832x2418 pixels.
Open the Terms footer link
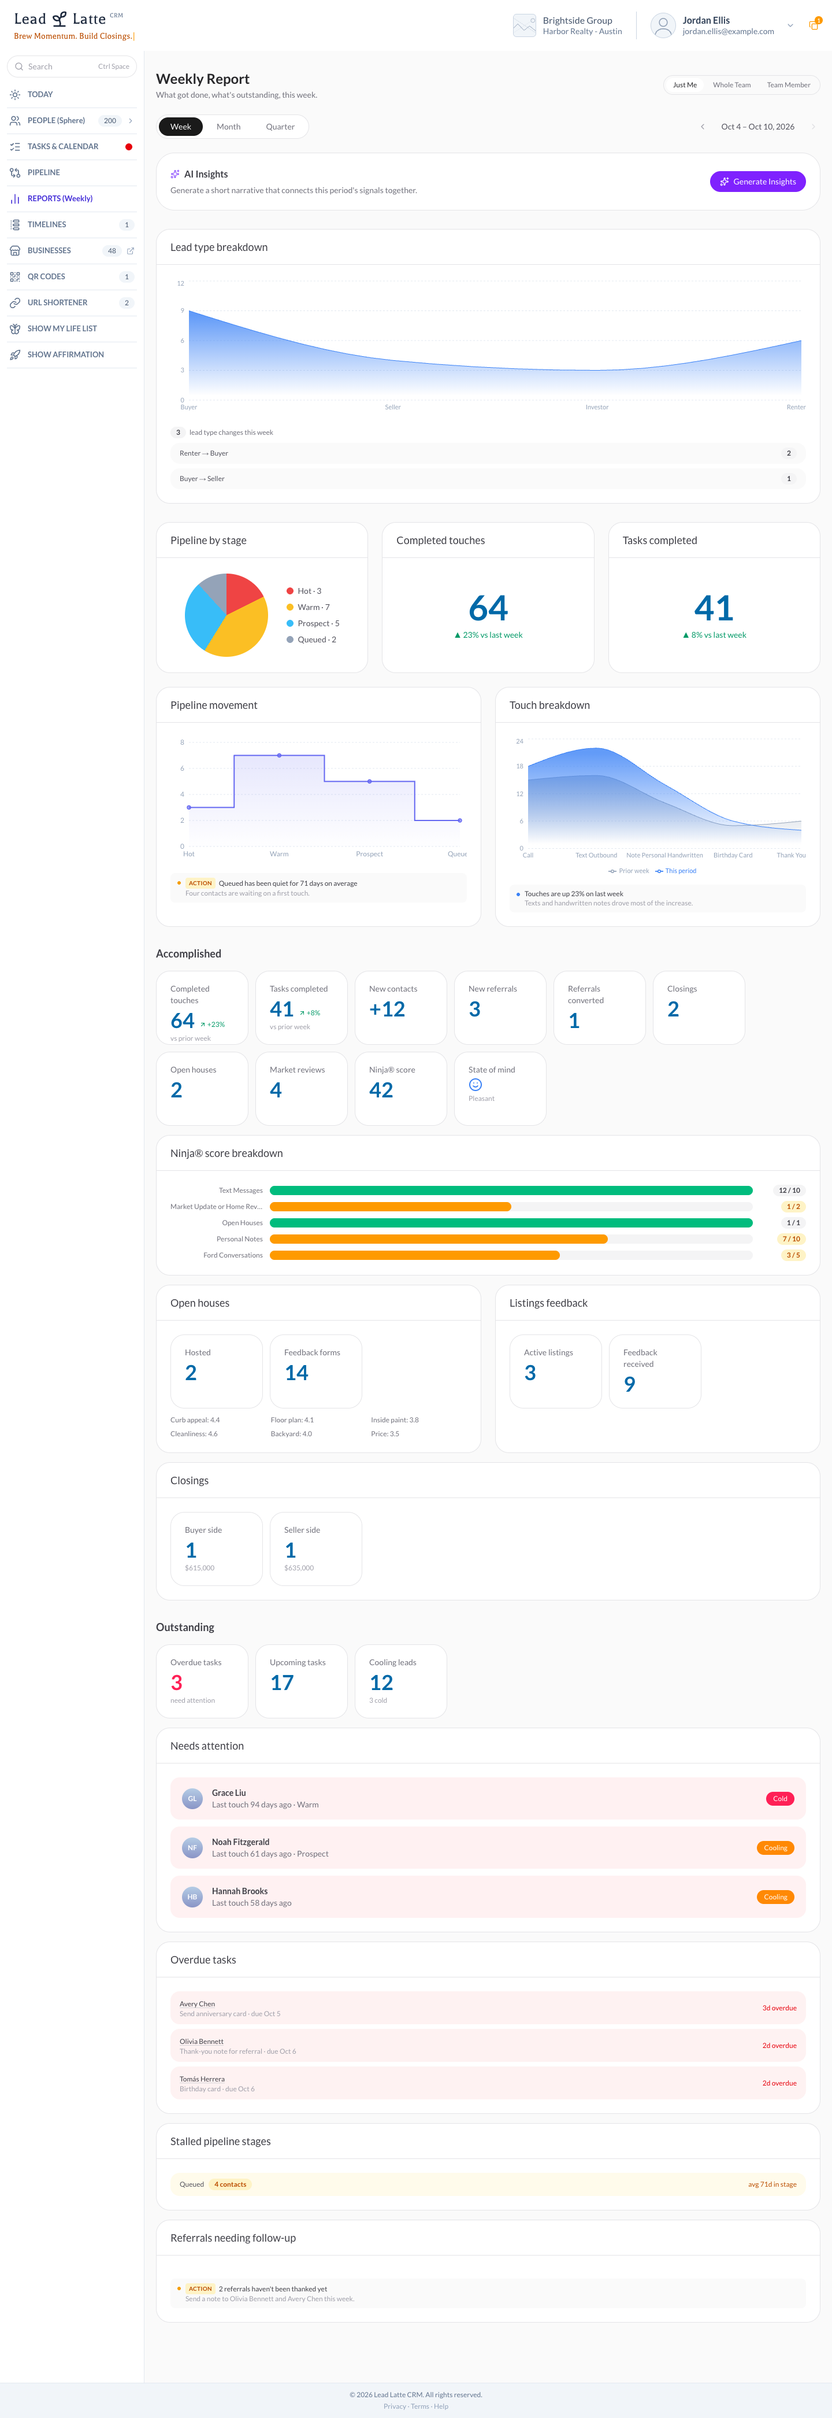[x=419, y=2407]
